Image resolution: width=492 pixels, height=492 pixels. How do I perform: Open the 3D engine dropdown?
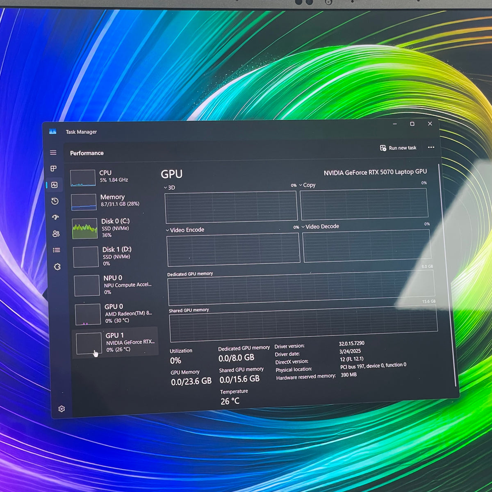pyautogui.click(x=169, y=188)
